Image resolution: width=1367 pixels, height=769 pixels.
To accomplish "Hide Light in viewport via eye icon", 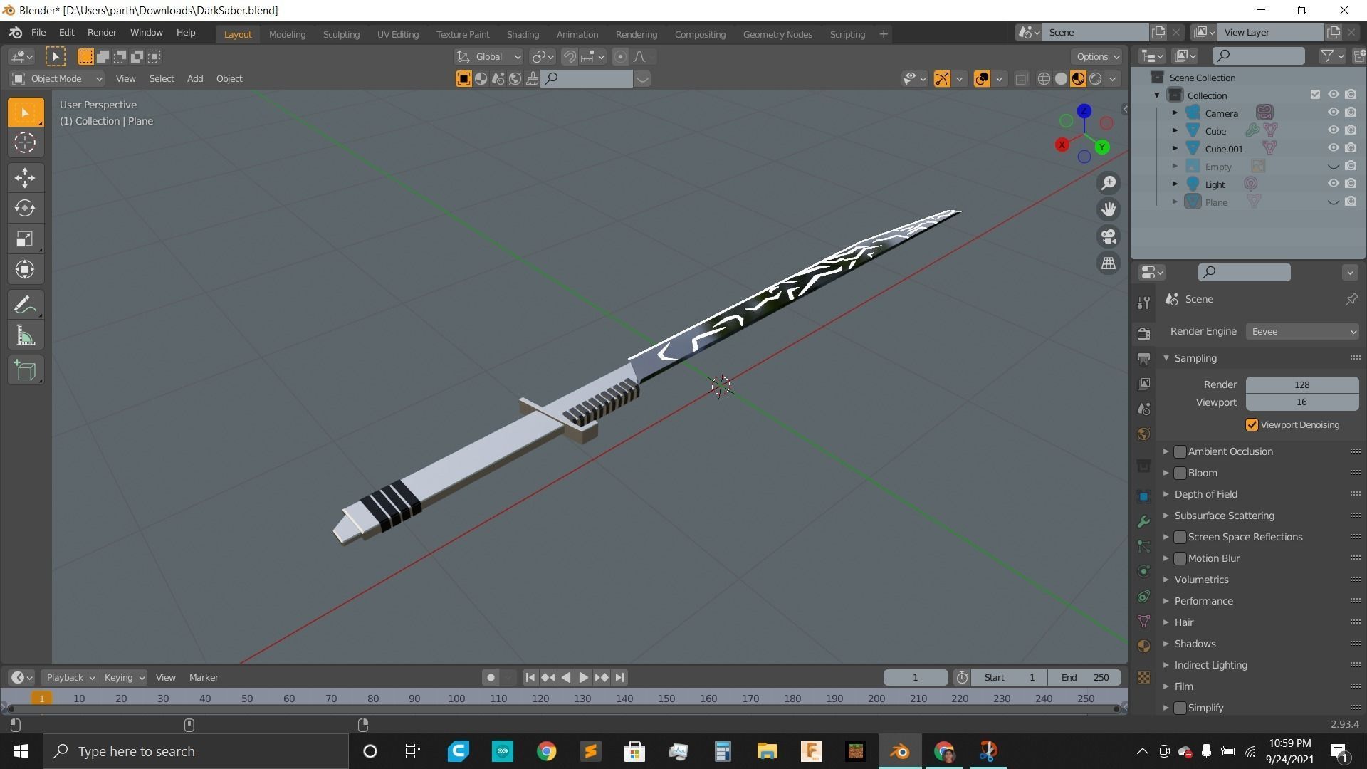I will pos(1333,184).
